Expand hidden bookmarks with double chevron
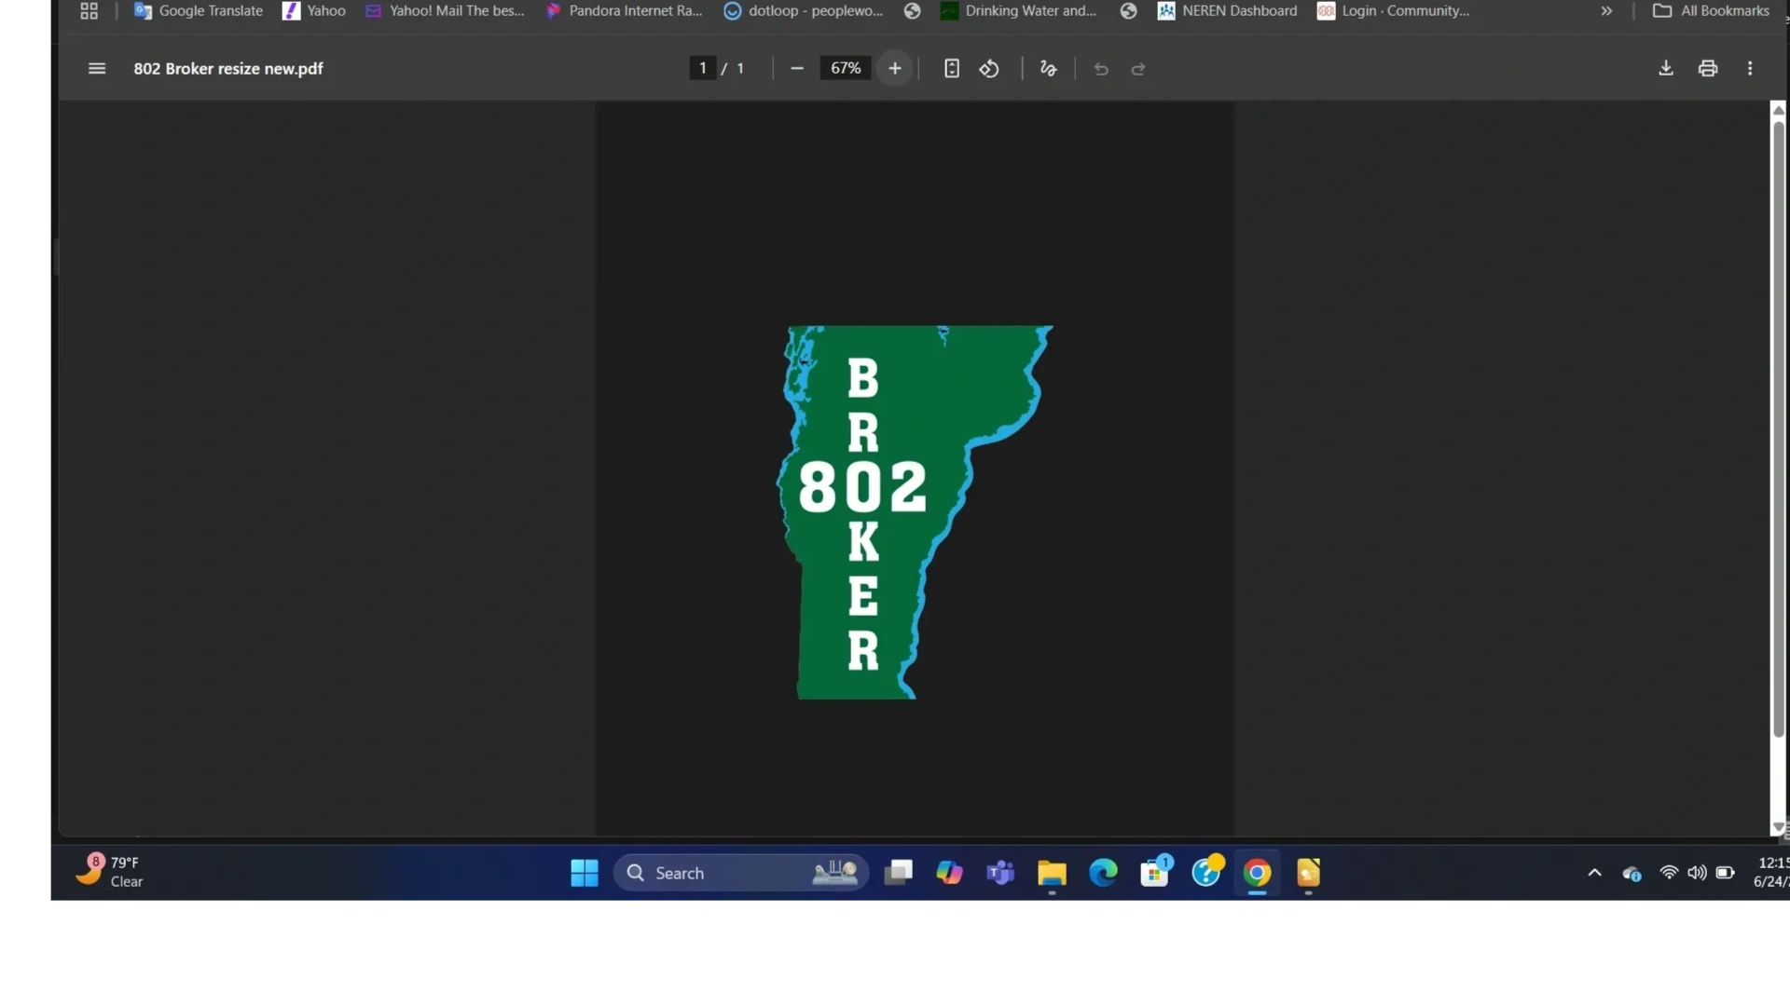The height and width of the screenshot is (1006, 1790). point(1606,11)
